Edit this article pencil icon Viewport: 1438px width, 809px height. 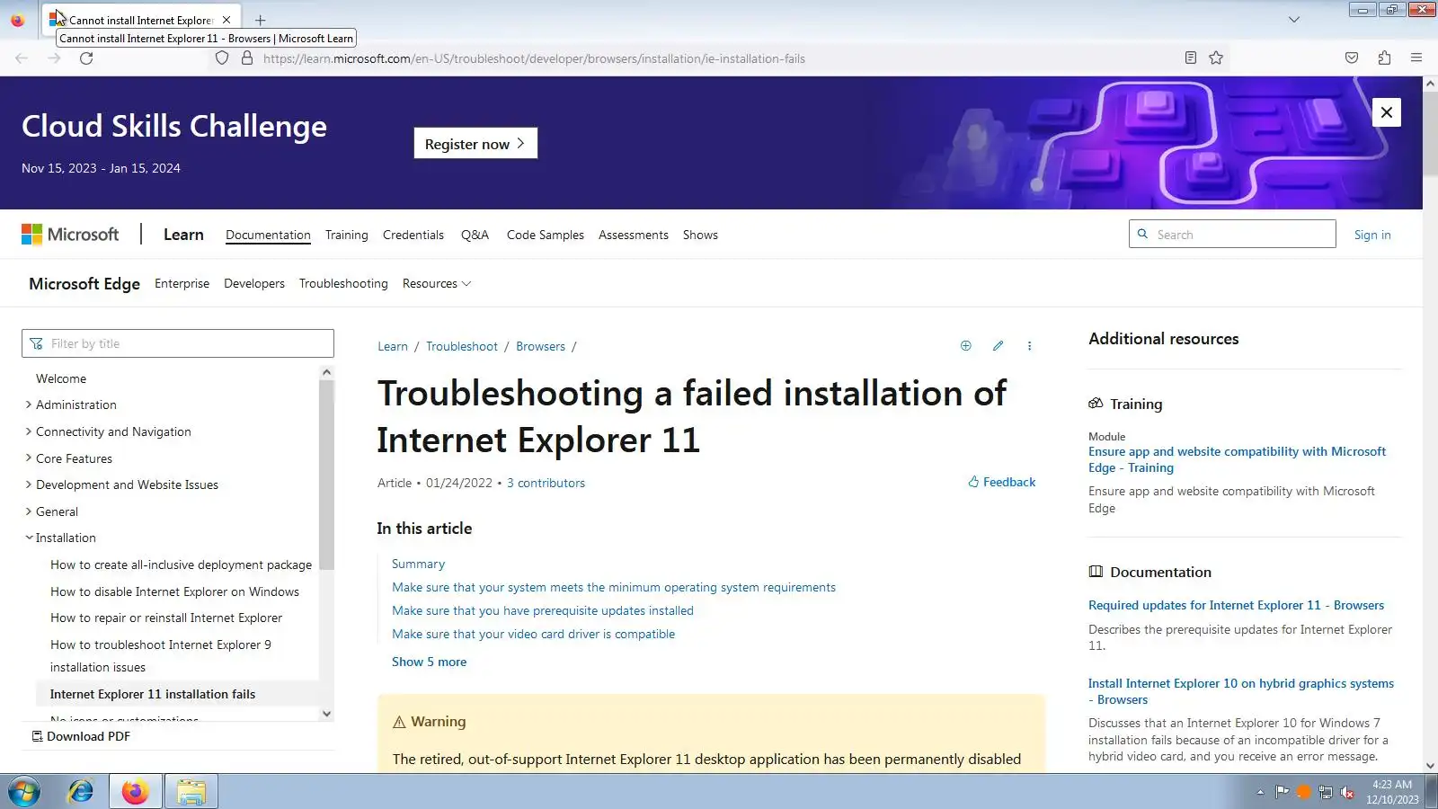[x=998, y=346]
